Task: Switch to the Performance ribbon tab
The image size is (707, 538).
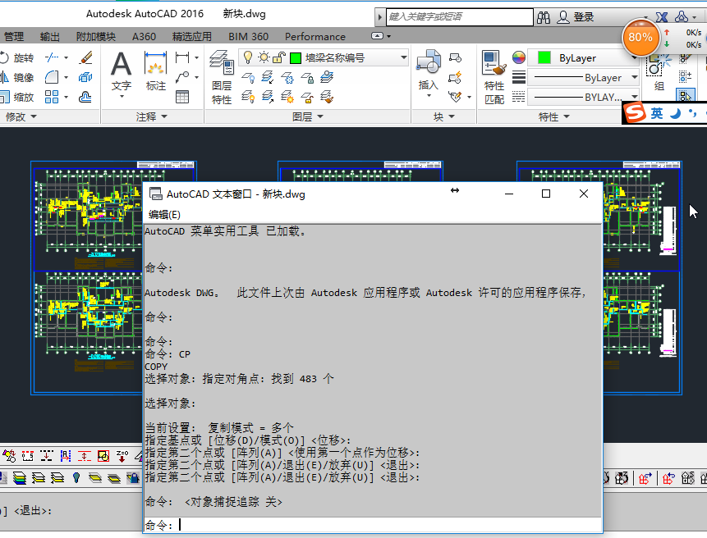Action: 314,36
